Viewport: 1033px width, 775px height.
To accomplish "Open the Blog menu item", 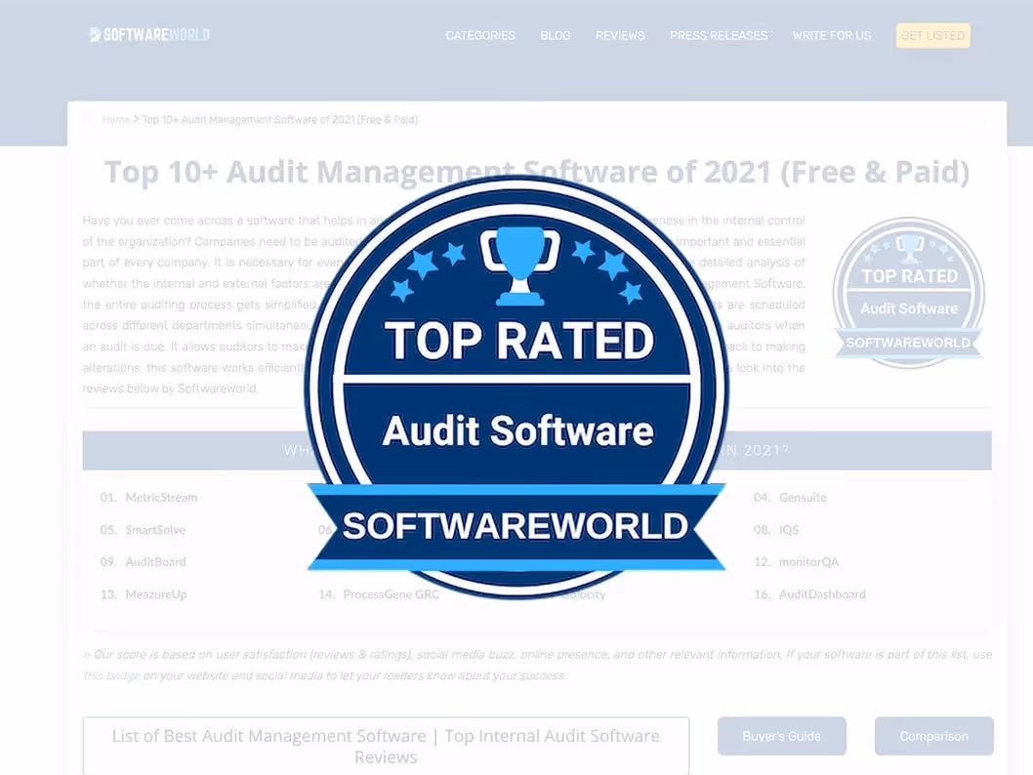I will pyautogui.click(x=556, y=35).
